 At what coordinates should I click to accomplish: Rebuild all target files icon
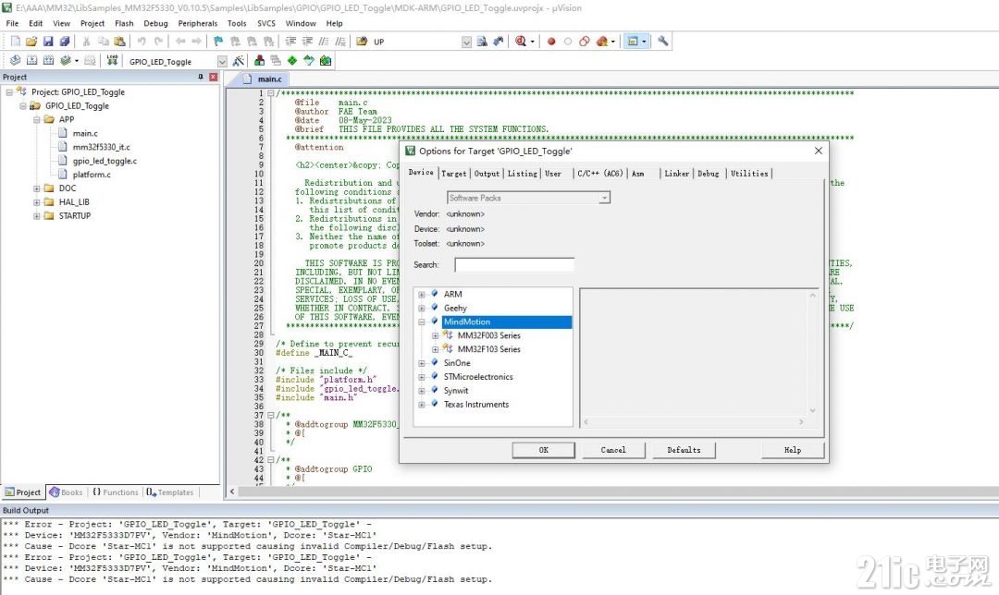pos(48,60)
